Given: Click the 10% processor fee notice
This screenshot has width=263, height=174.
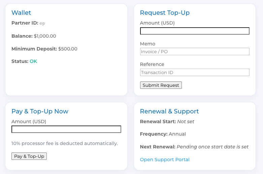Looking at the screenshot, I should 65,143.
